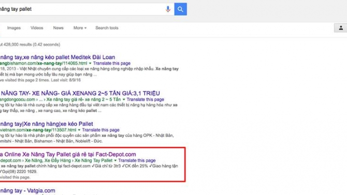
Task: Expand arrow after 'xe nâng 2 ~ 5 Tấn'
Action: (124, 99)
